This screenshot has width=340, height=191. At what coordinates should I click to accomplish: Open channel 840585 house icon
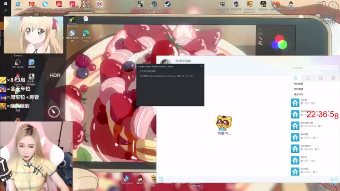pyautogui.click(x=295, y=137)
